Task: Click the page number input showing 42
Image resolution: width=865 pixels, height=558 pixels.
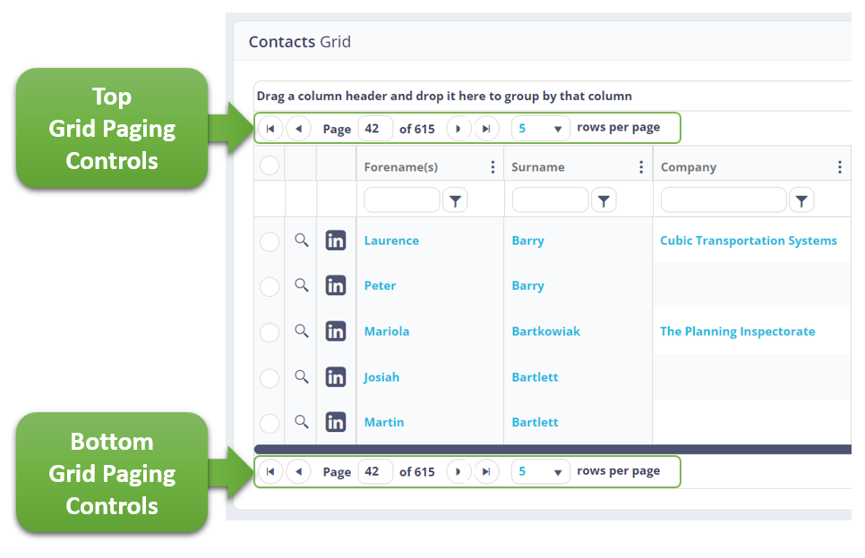Action: pyautogui.click(x=375, y=128)
